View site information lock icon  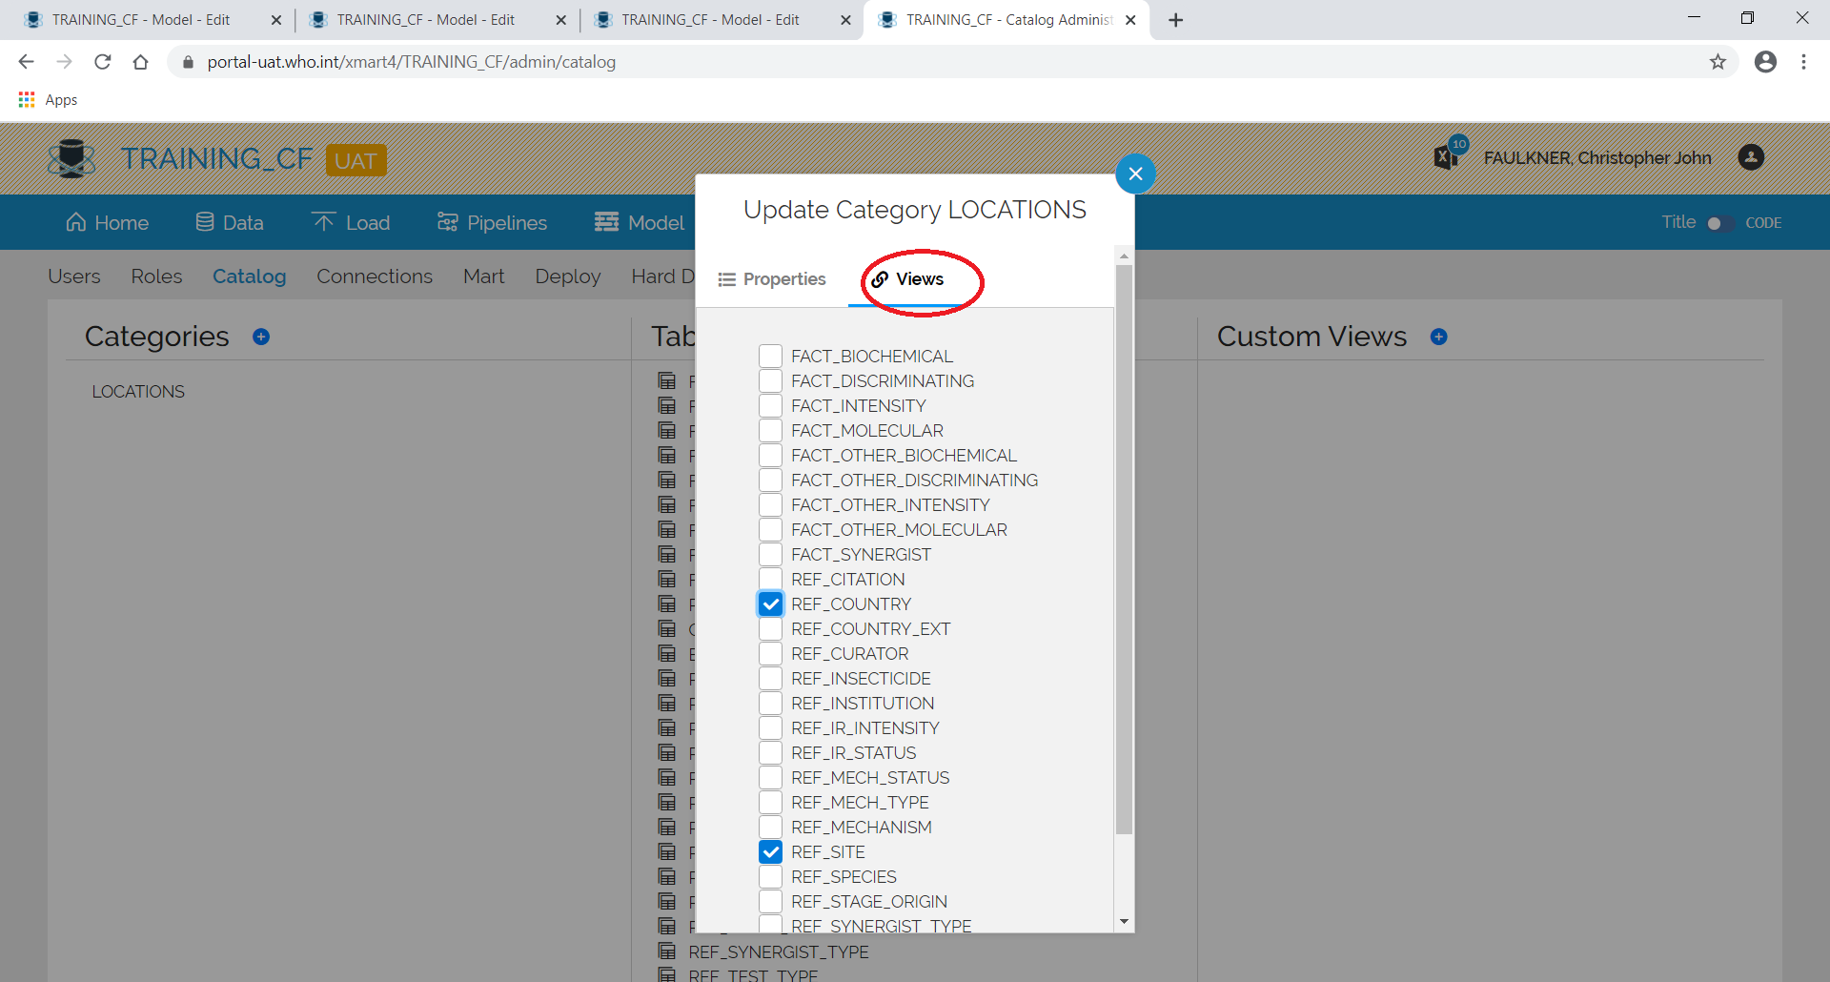(188, 62)
